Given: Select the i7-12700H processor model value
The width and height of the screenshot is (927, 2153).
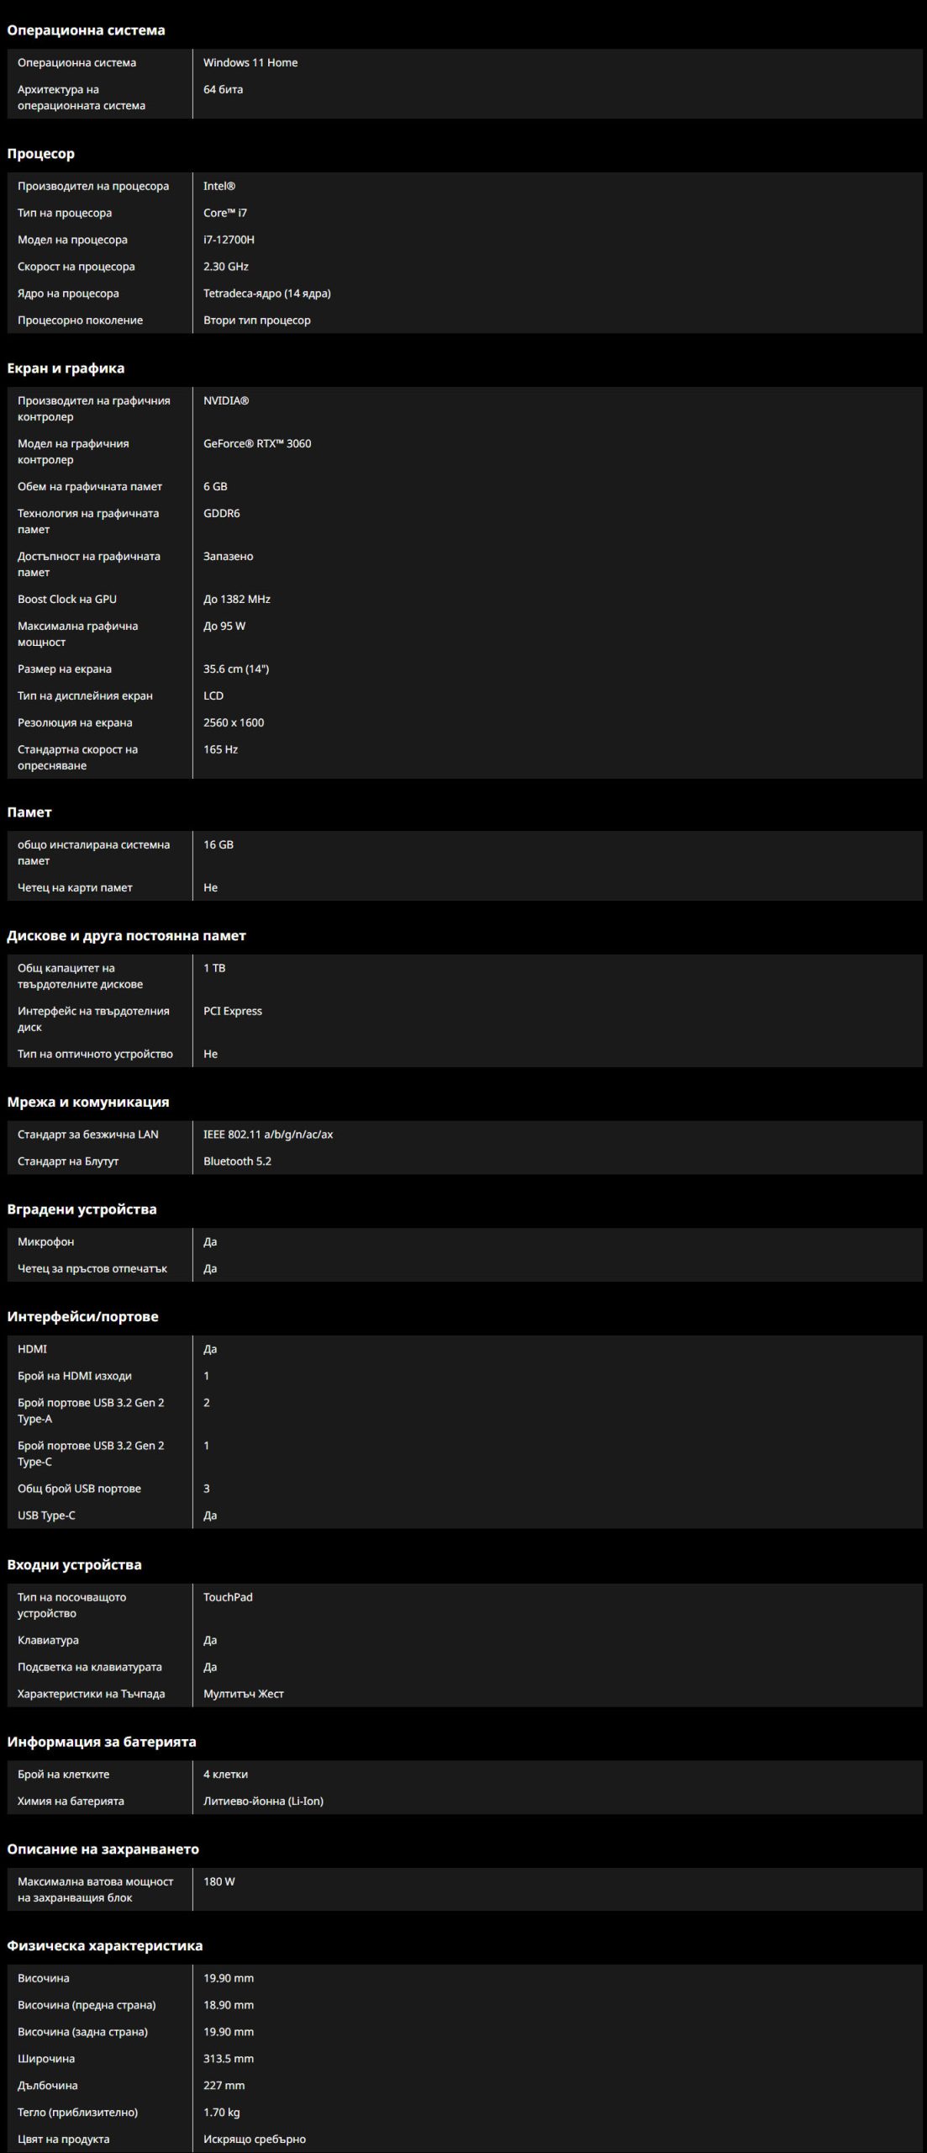Looking at the screenshot, I should pos(229,240).
